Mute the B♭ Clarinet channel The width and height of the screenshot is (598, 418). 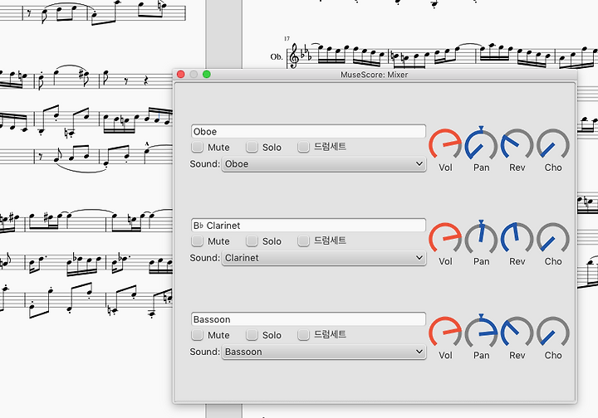tap(197, 241)
